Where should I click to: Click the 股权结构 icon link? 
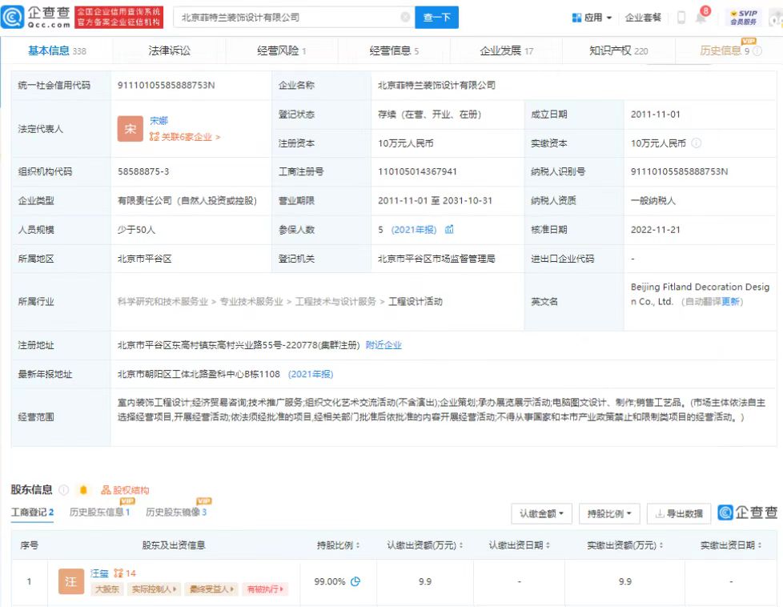[125, 490]
